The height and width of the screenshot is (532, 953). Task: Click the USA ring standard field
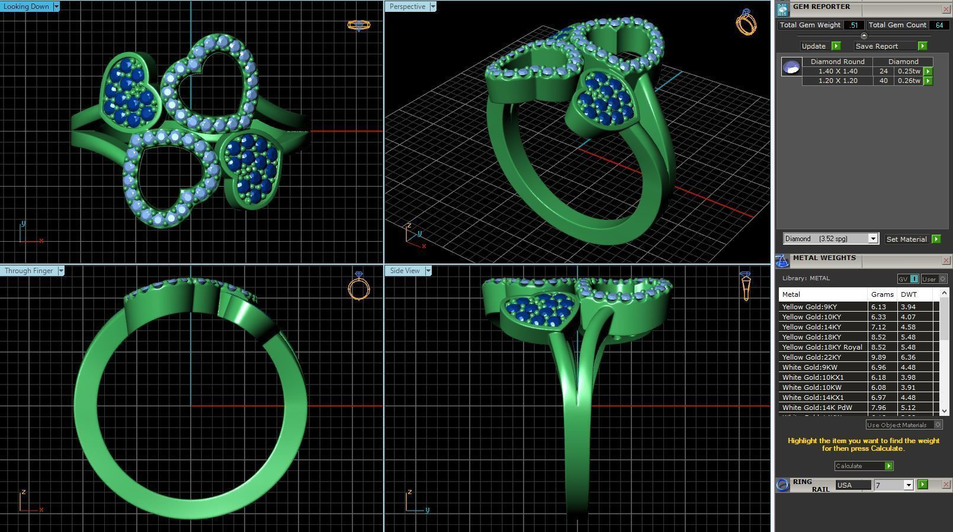[x=853, y=485]
